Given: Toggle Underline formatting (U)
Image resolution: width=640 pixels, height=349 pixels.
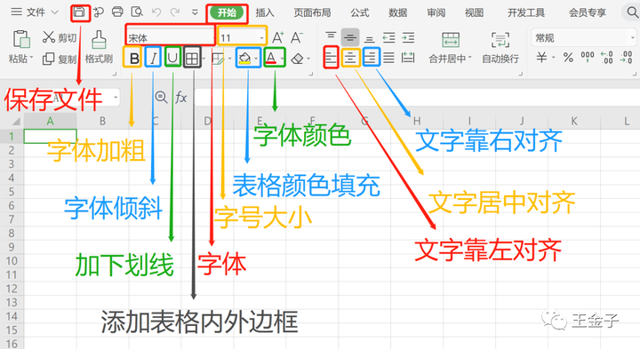Looking at the screenshot, I should (172, 58).
